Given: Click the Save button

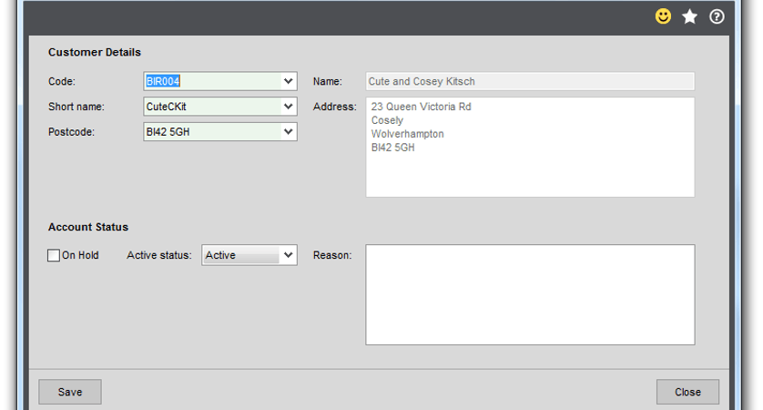Looking at the screenshot, I should [70, 392].
